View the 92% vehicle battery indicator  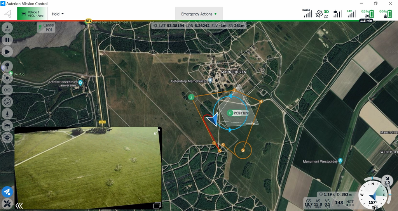[x=368, y=14]
